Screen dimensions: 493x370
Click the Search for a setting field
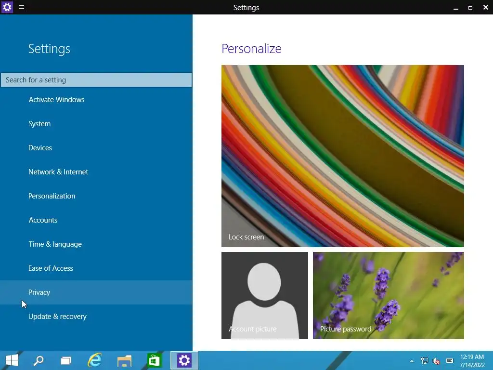(96, 80)
